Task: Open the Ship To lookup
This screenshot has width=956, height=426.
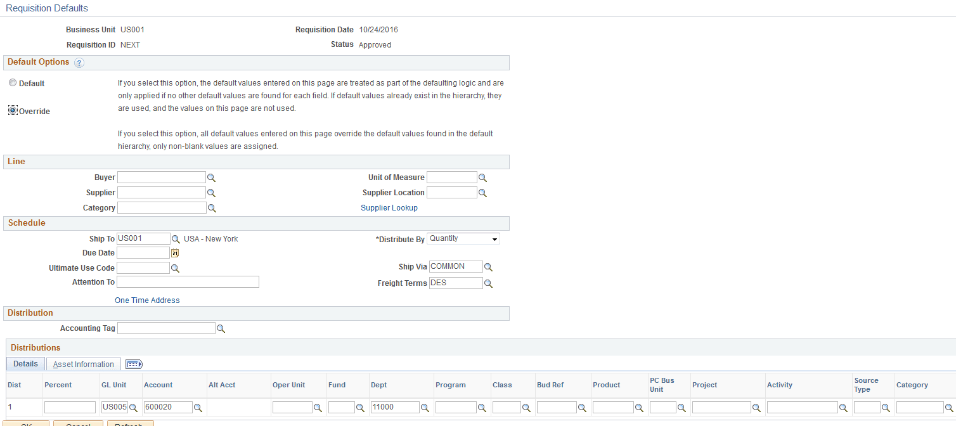Action: click(x=176, y=238)
